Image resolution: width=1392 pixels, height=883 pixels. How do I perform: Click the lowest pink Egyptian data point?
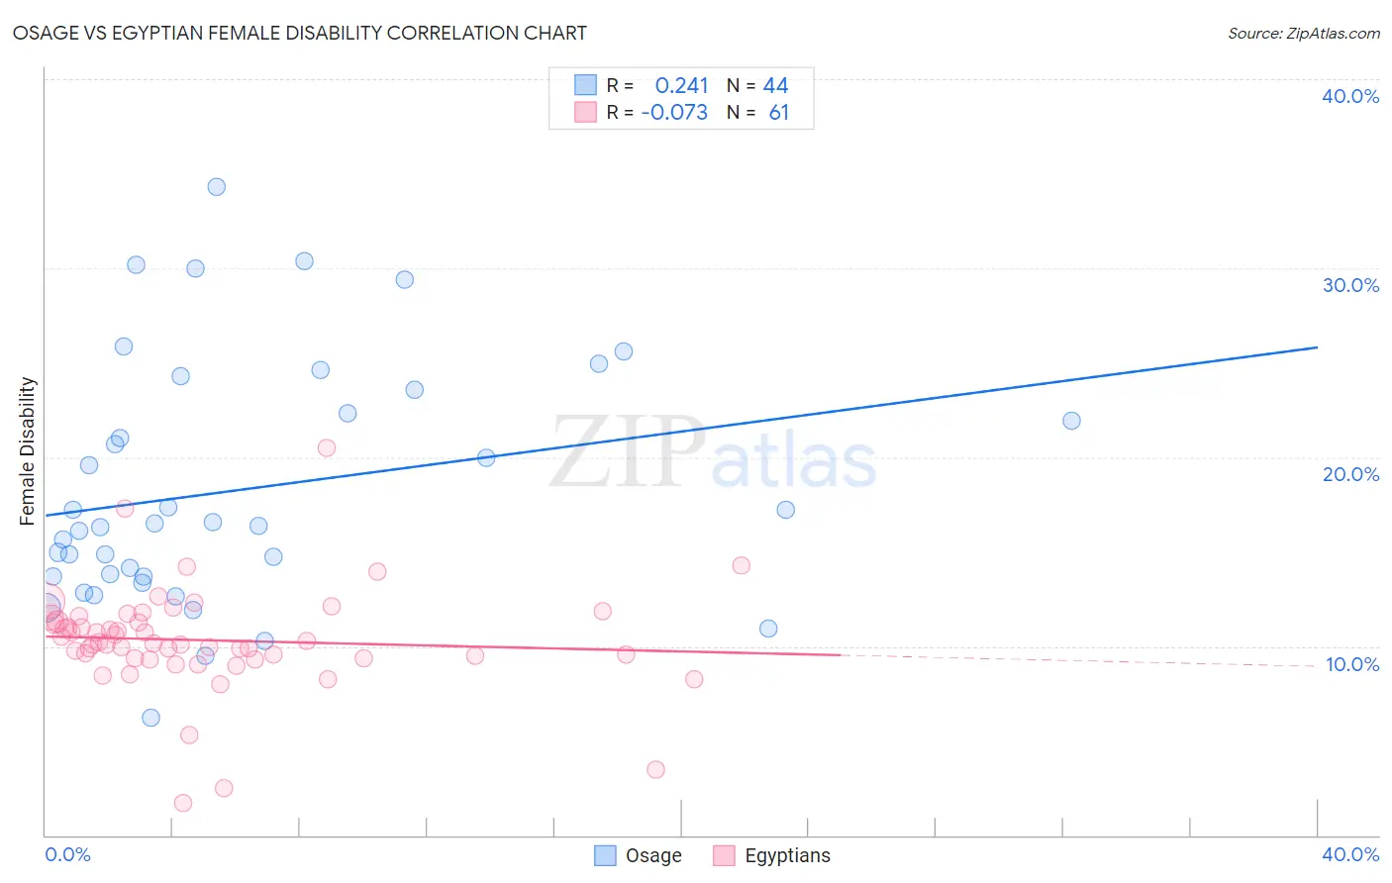click(183, 803)
